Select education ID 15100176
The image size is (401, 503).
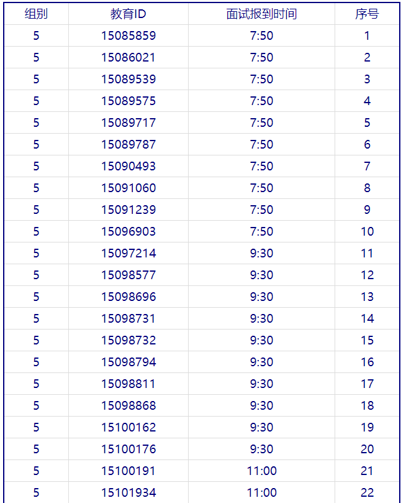(x=128, y=450)
